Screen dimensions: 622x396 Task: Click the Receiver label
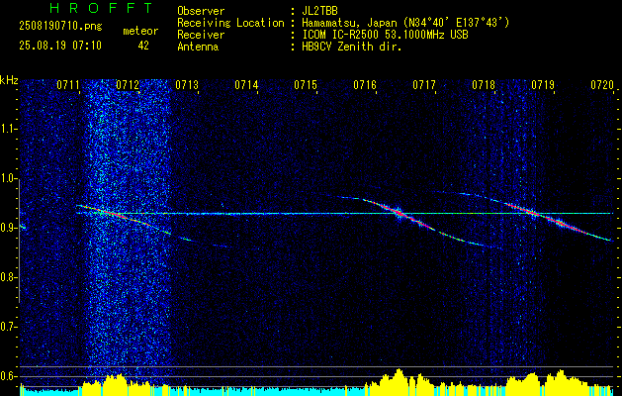[x=201, y=35]
